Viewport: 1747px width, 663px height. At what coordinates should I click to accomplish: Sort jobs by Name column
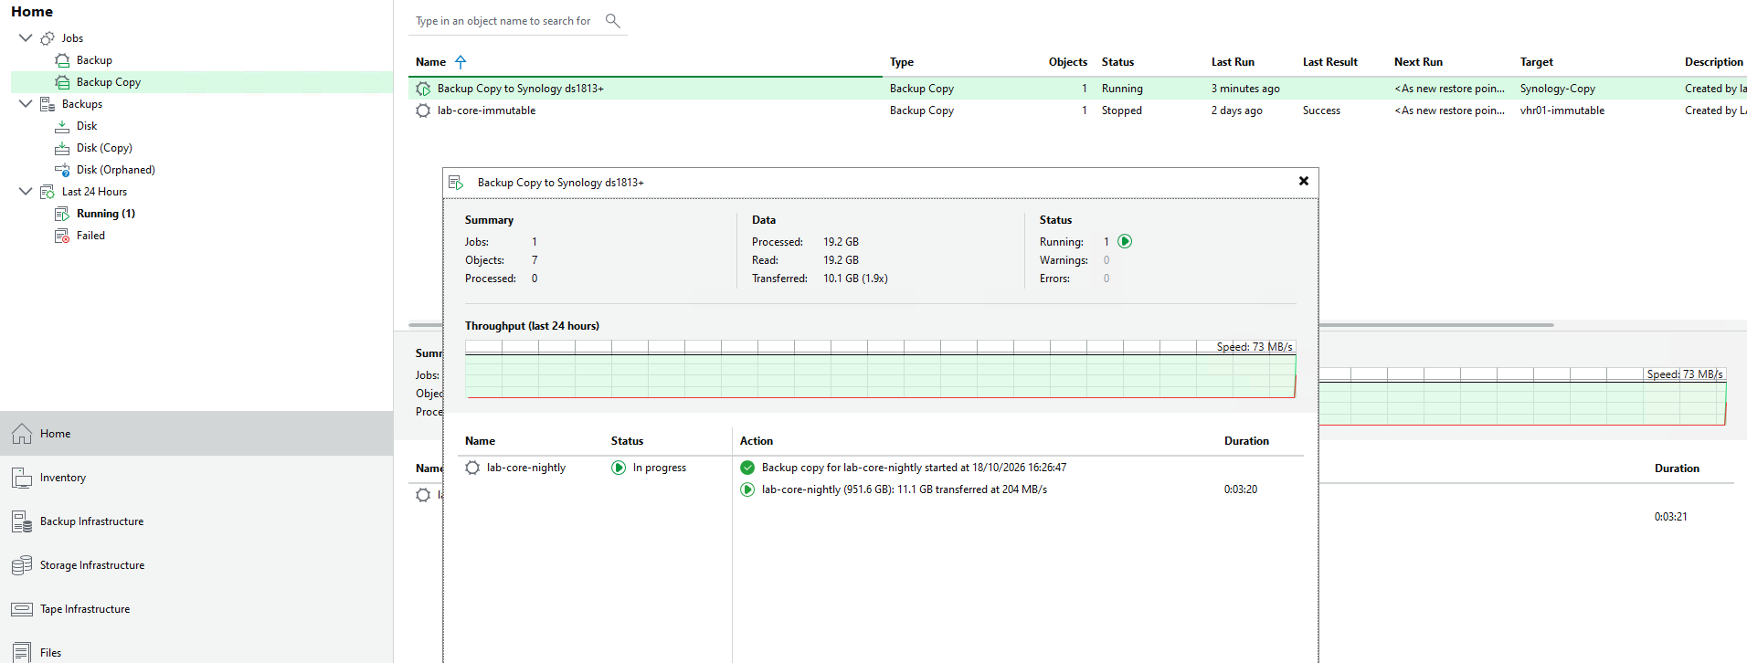point(430,62)
